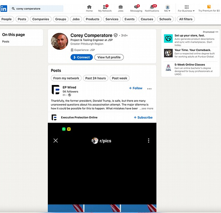Open All filters panel
This screenshot has height=213, width=221.
click(x=186, y=19)
